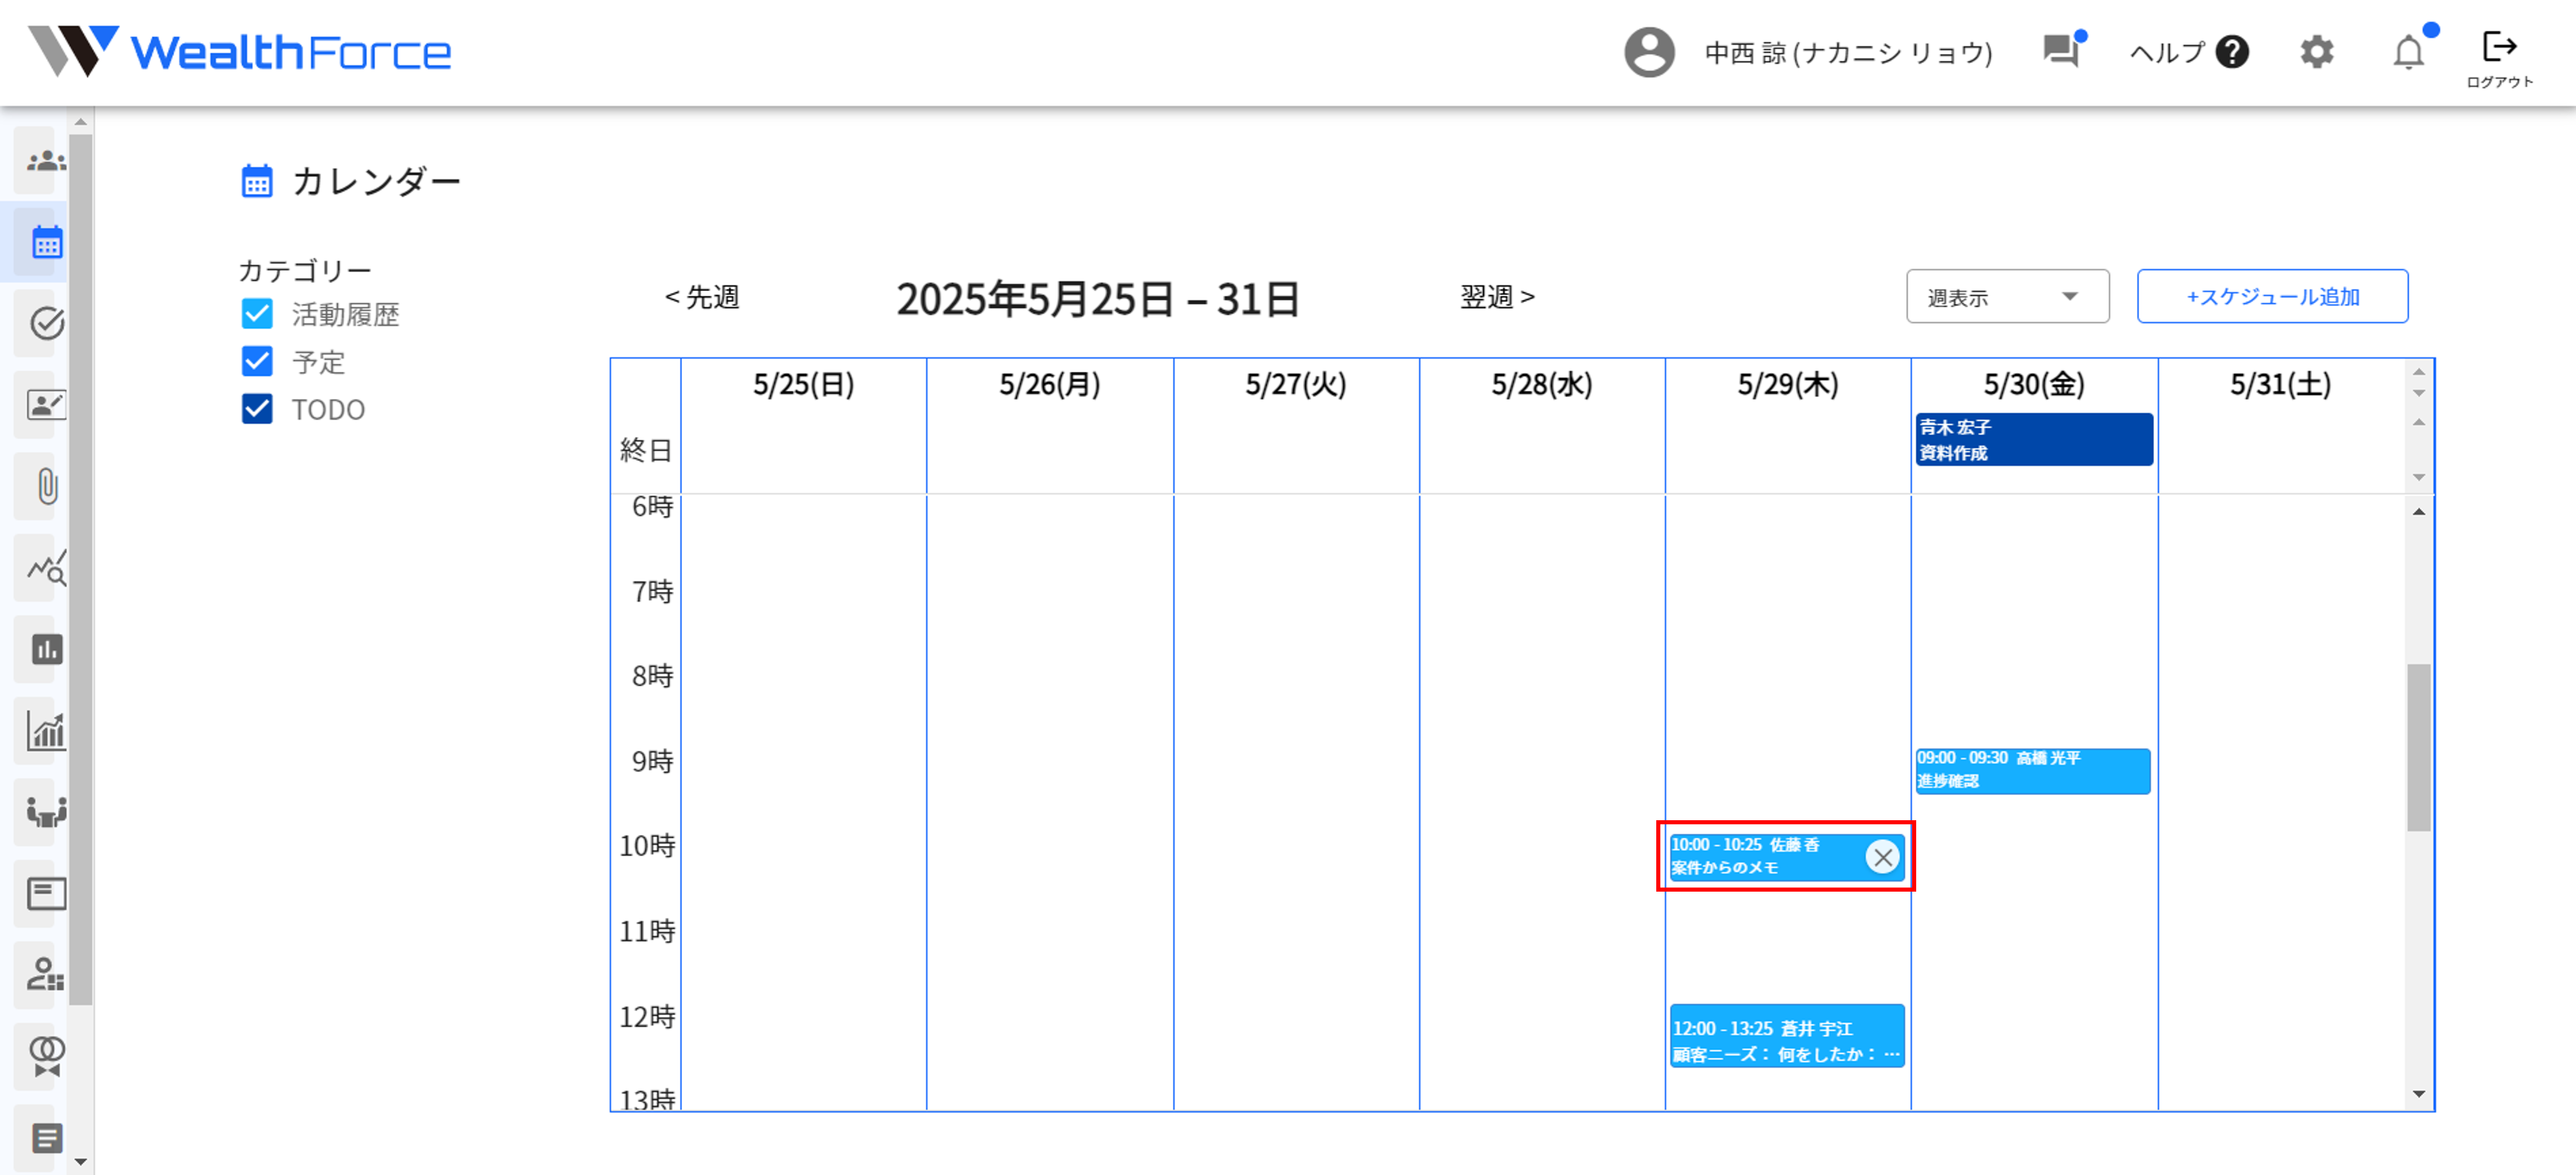Go to previous week via 先週
This screenshot has height=1175, width=2576.
pos(702,297)
